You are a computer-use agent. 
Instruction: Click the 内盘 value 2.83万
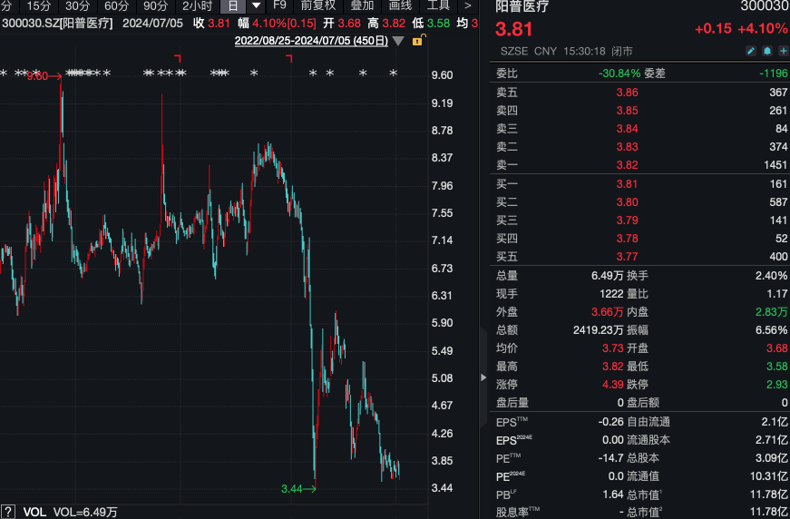(771, 312)
